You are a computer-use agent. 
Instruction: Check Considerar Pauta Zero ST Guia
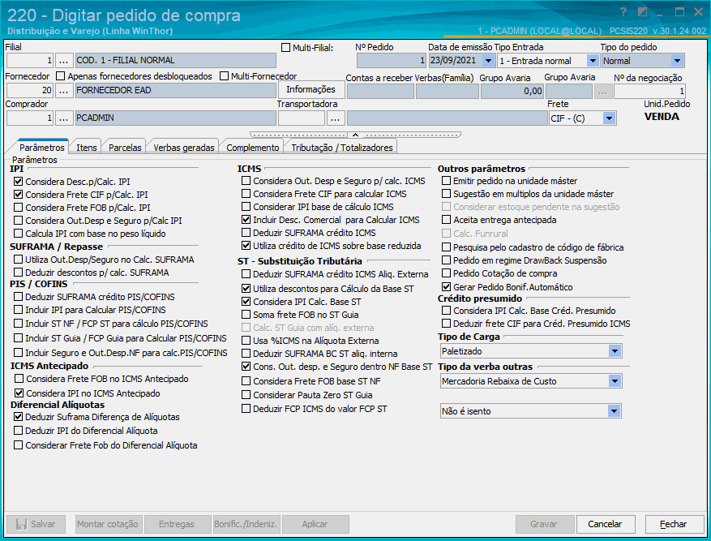click(x=246, y=395)
